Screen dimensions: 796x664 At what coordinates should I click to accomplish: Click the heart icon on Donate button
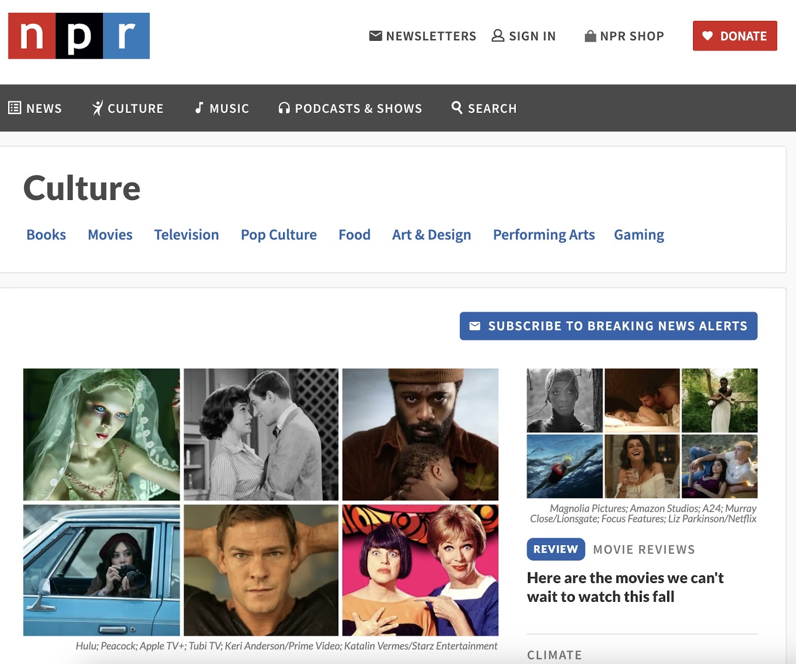click(708, 36)
